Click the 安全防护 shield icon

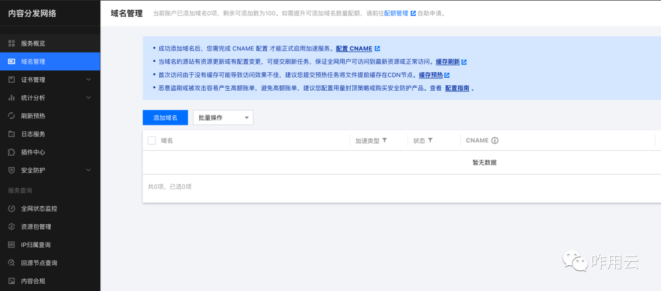click(12, 170)
